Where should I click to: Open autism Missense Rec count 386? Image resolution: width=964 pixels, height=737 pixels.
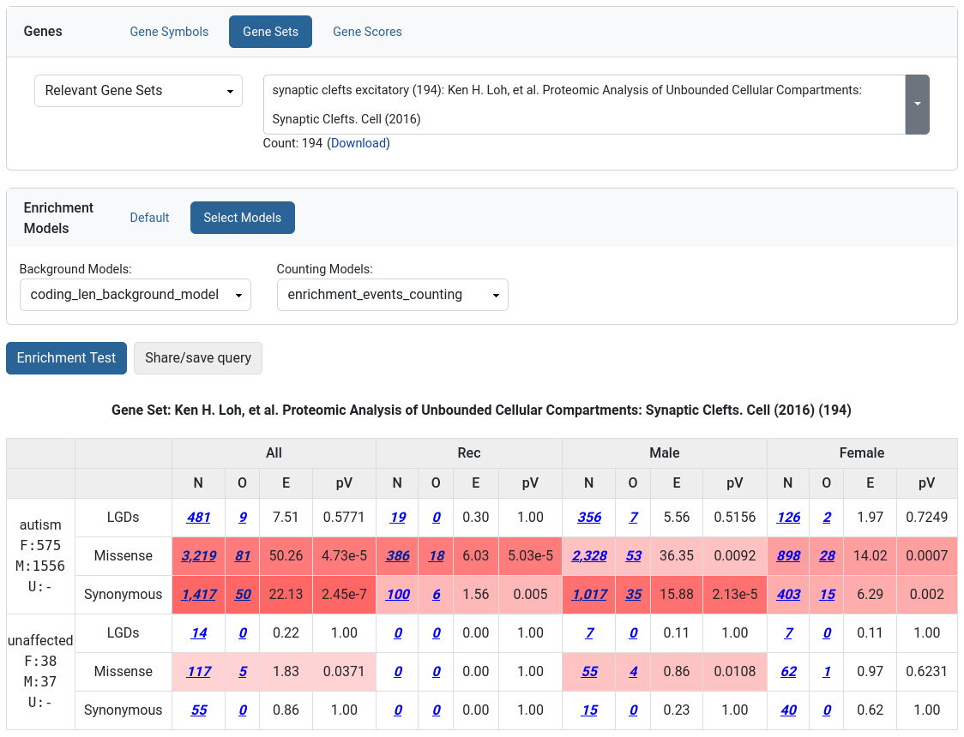tap(397, 556)
